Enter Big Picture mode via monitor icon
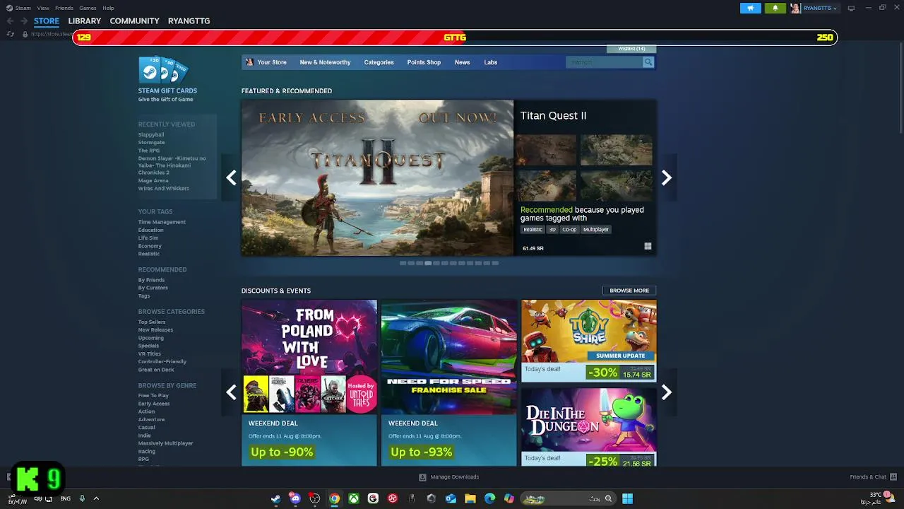 tap(851, 8)
